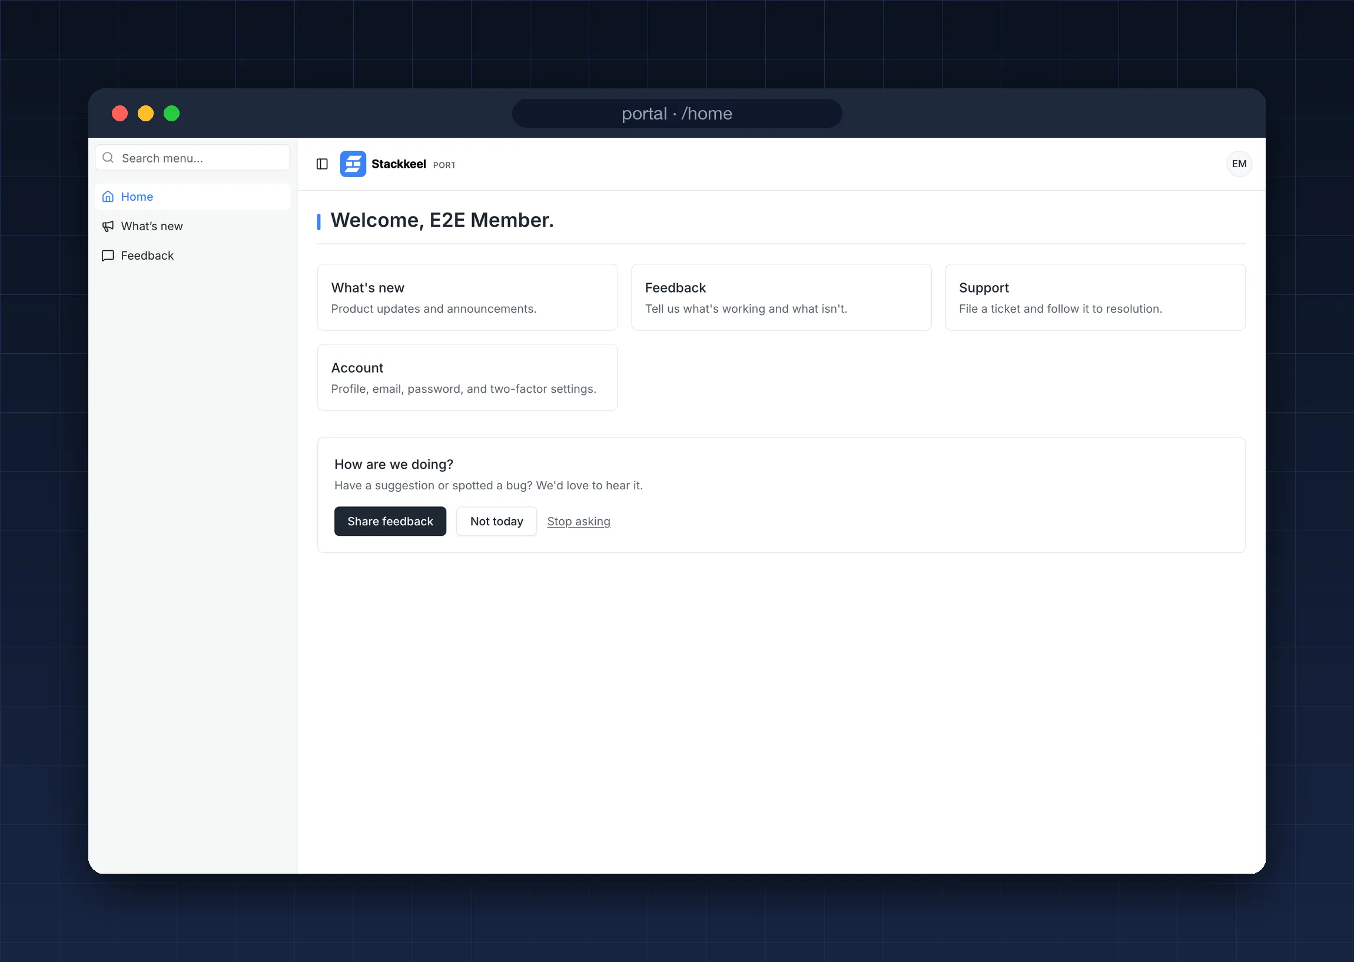This screenshot has height=962, width=1354.
Task: Click the red close window button
Action: 120,113
